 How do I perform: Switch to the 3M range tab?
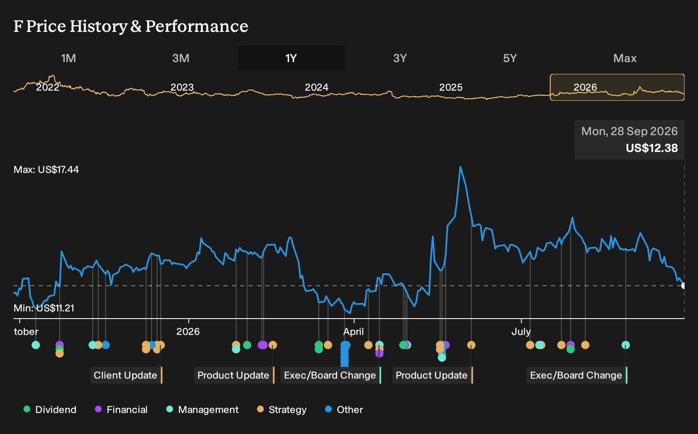pos(181,58)
